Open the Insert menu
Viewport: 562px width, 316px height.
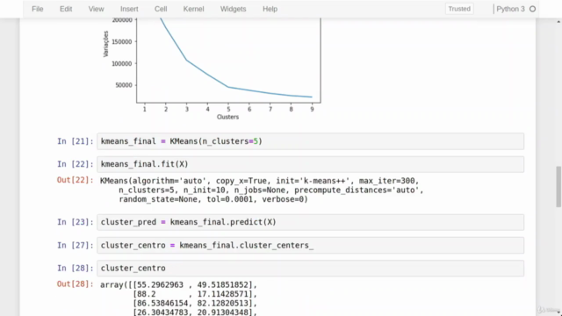(129, 9)
